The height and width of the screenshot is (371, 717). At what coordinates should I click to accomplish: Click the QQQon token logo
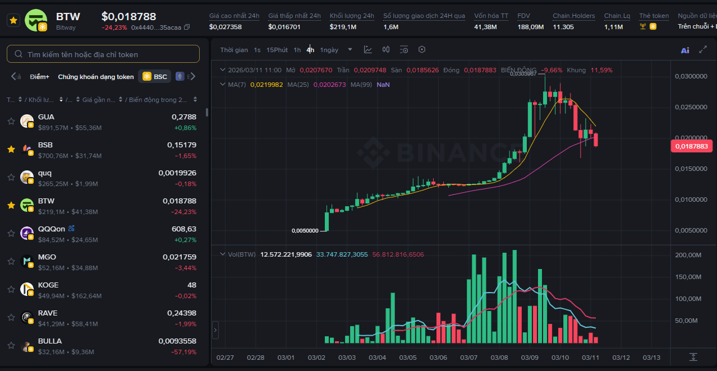tap(27, 233)
